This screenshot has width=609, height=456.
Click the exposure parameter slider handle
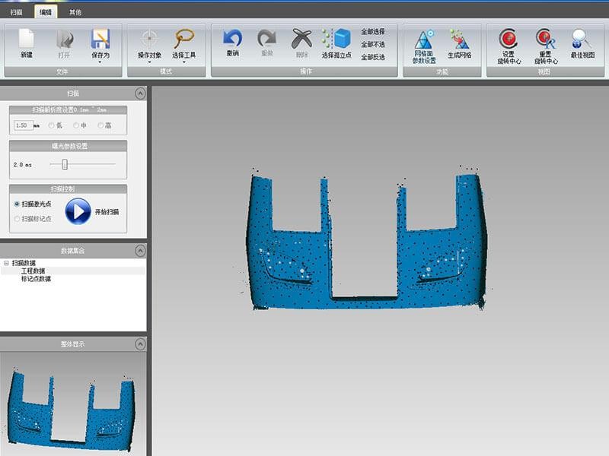tap(65, 164)
